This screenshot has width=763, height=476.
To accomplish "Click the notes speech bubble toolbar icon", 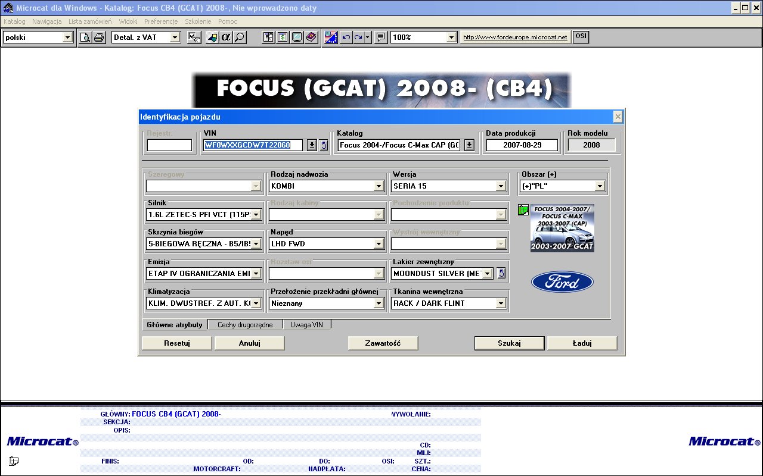I will [x=381, y=37].
